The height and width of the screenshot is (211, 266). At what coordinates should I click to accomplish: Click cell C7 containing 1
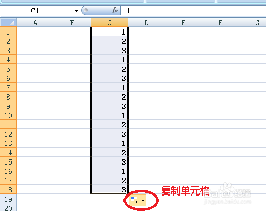click(109, 87)
